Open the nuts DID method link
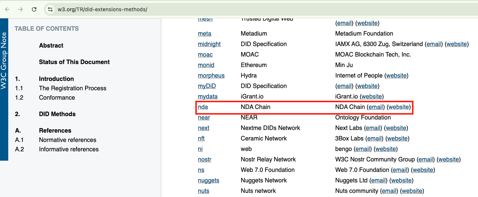Image resolution: width=478 pixels, height=197 pixels. point(204,191)
